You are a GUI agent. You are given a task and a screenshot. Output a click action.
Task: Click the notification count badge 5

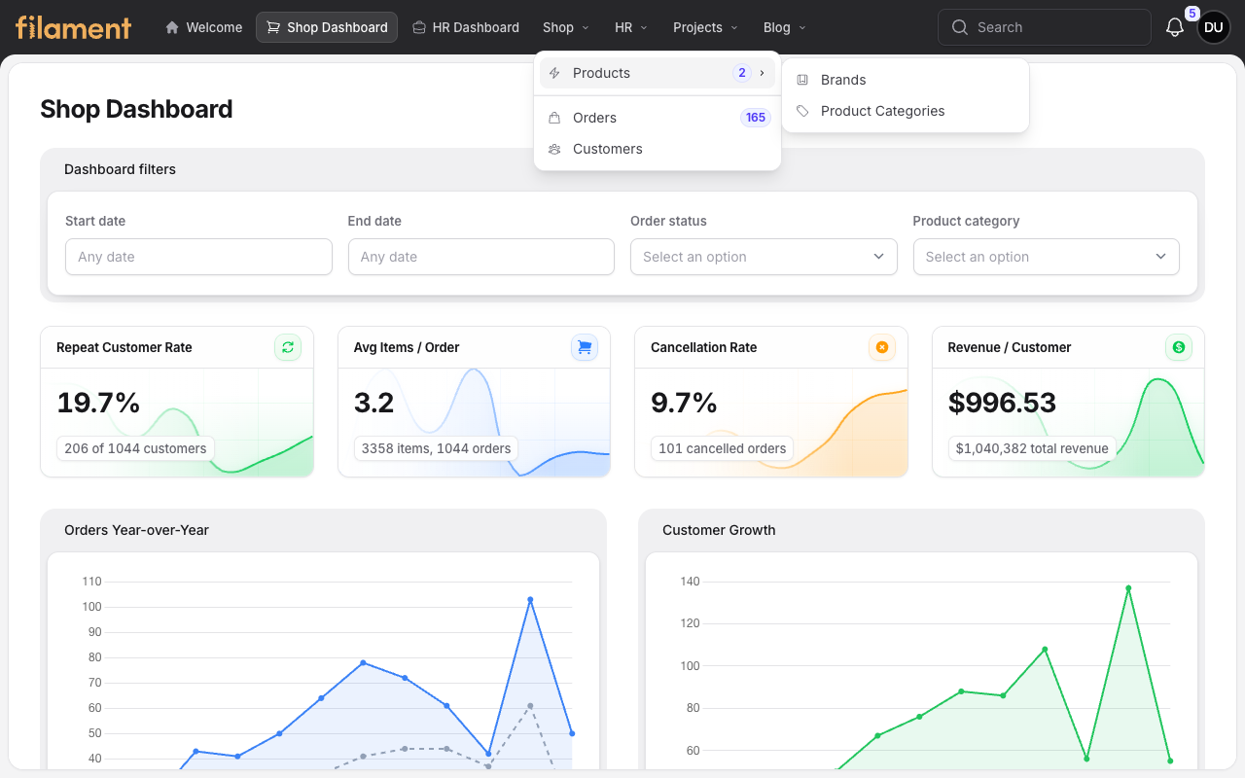[1192, 14]
